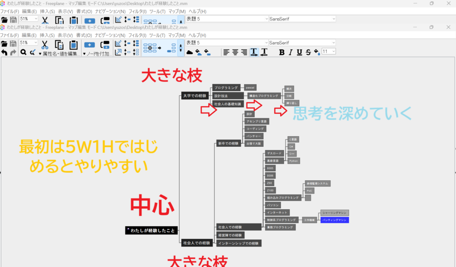Click the highlighted left-to-right text direction icon

coord(254,52)
